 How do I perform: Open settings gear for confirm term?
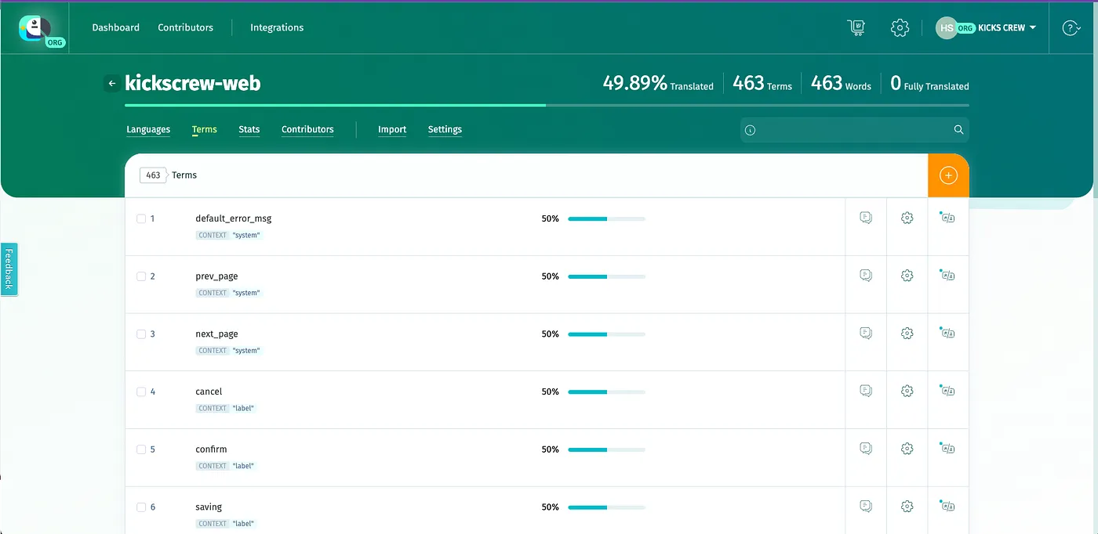(907, 449)
